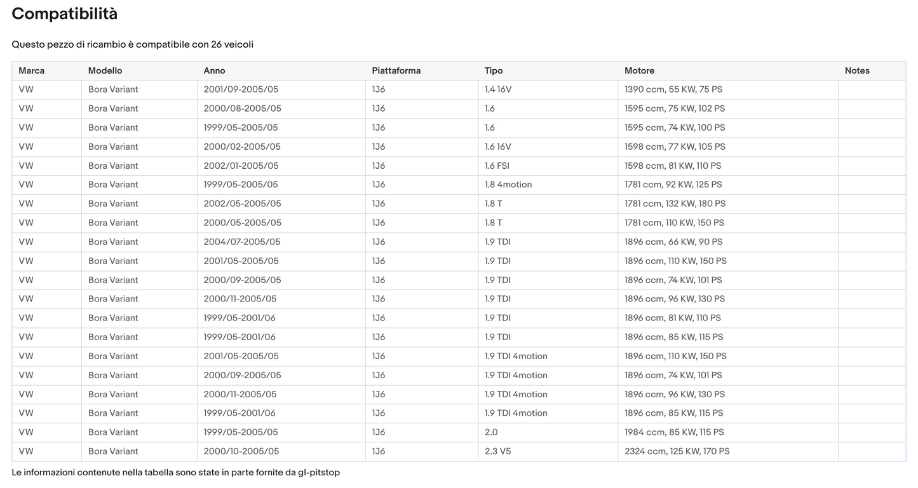Image resolution: width=918 pixels, height=488 pixels.
Task: Select the Compatibilità heading
Action: pos(65,14)
